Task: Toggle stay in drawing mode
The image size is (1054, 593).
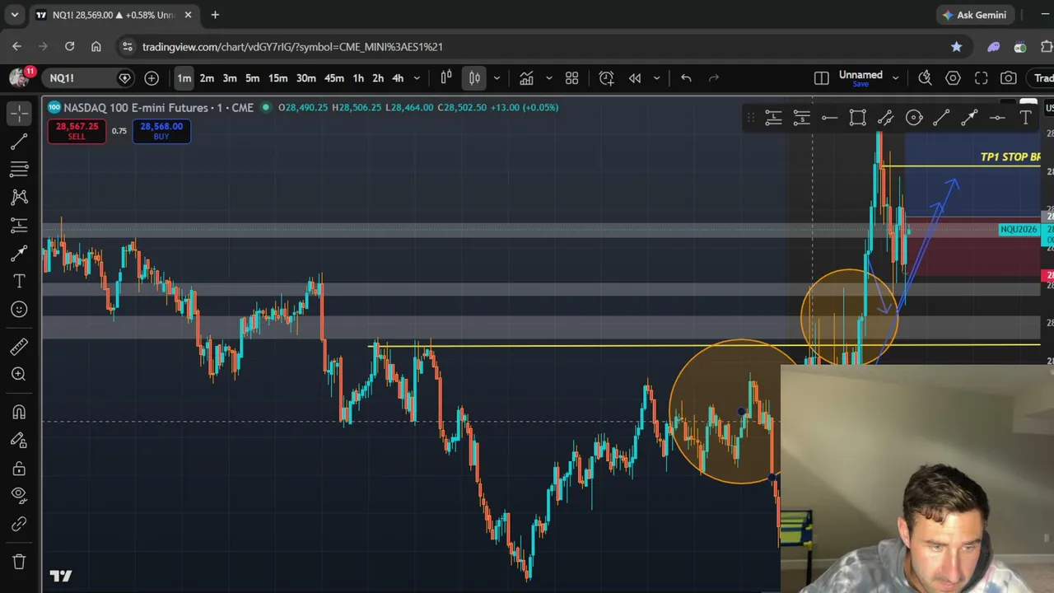Action: (19, 440)
